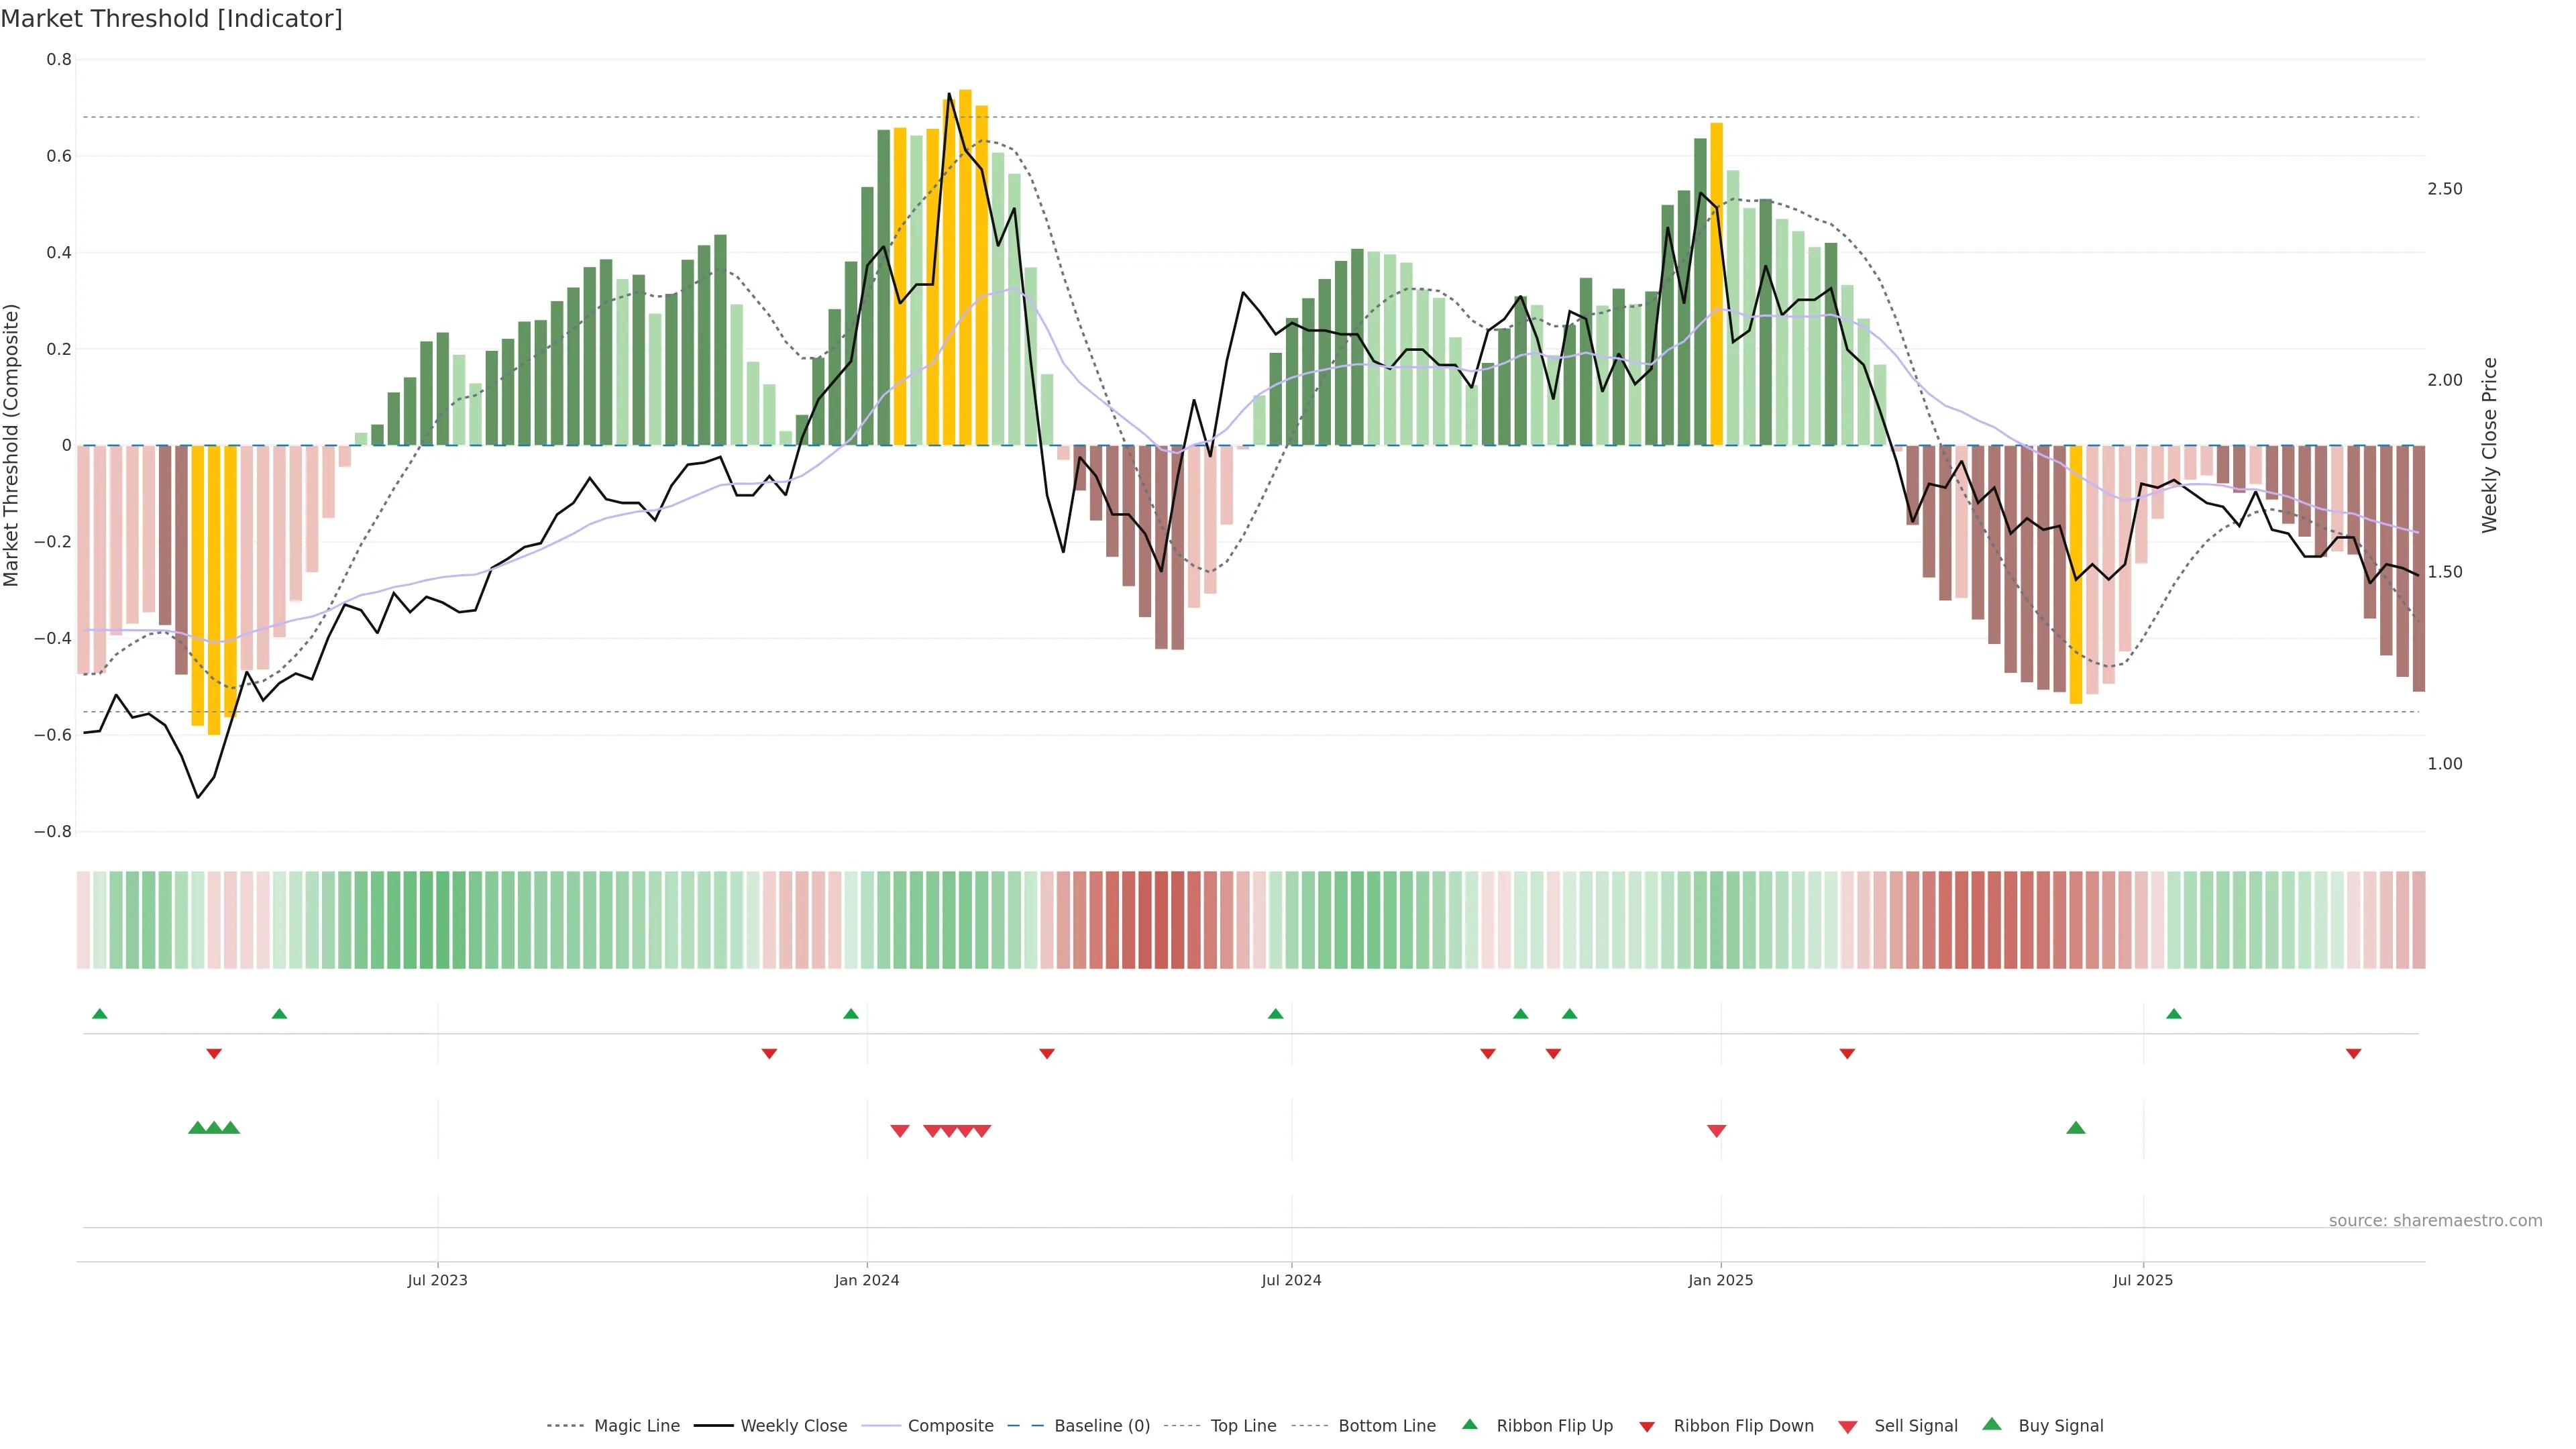Click the Market Threshold [Indicator] title
The width and height of the screenshot is (2576, 1449).
pos(172,19)
